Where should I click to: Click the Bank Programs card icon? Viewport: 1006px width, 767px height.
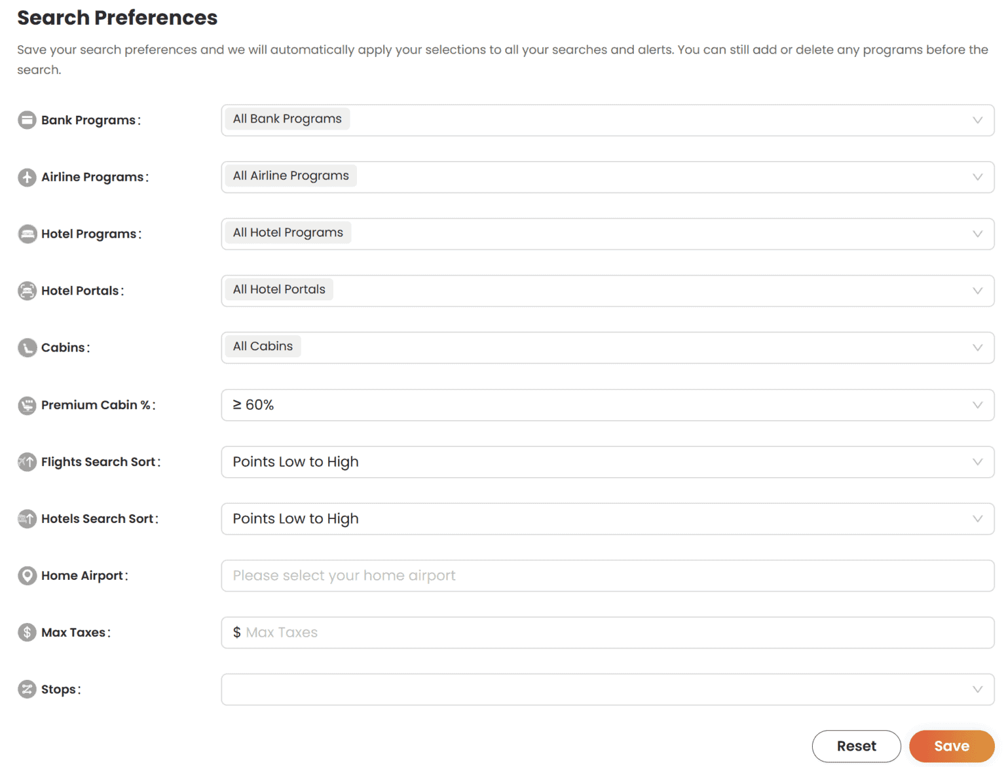(27, 120)
